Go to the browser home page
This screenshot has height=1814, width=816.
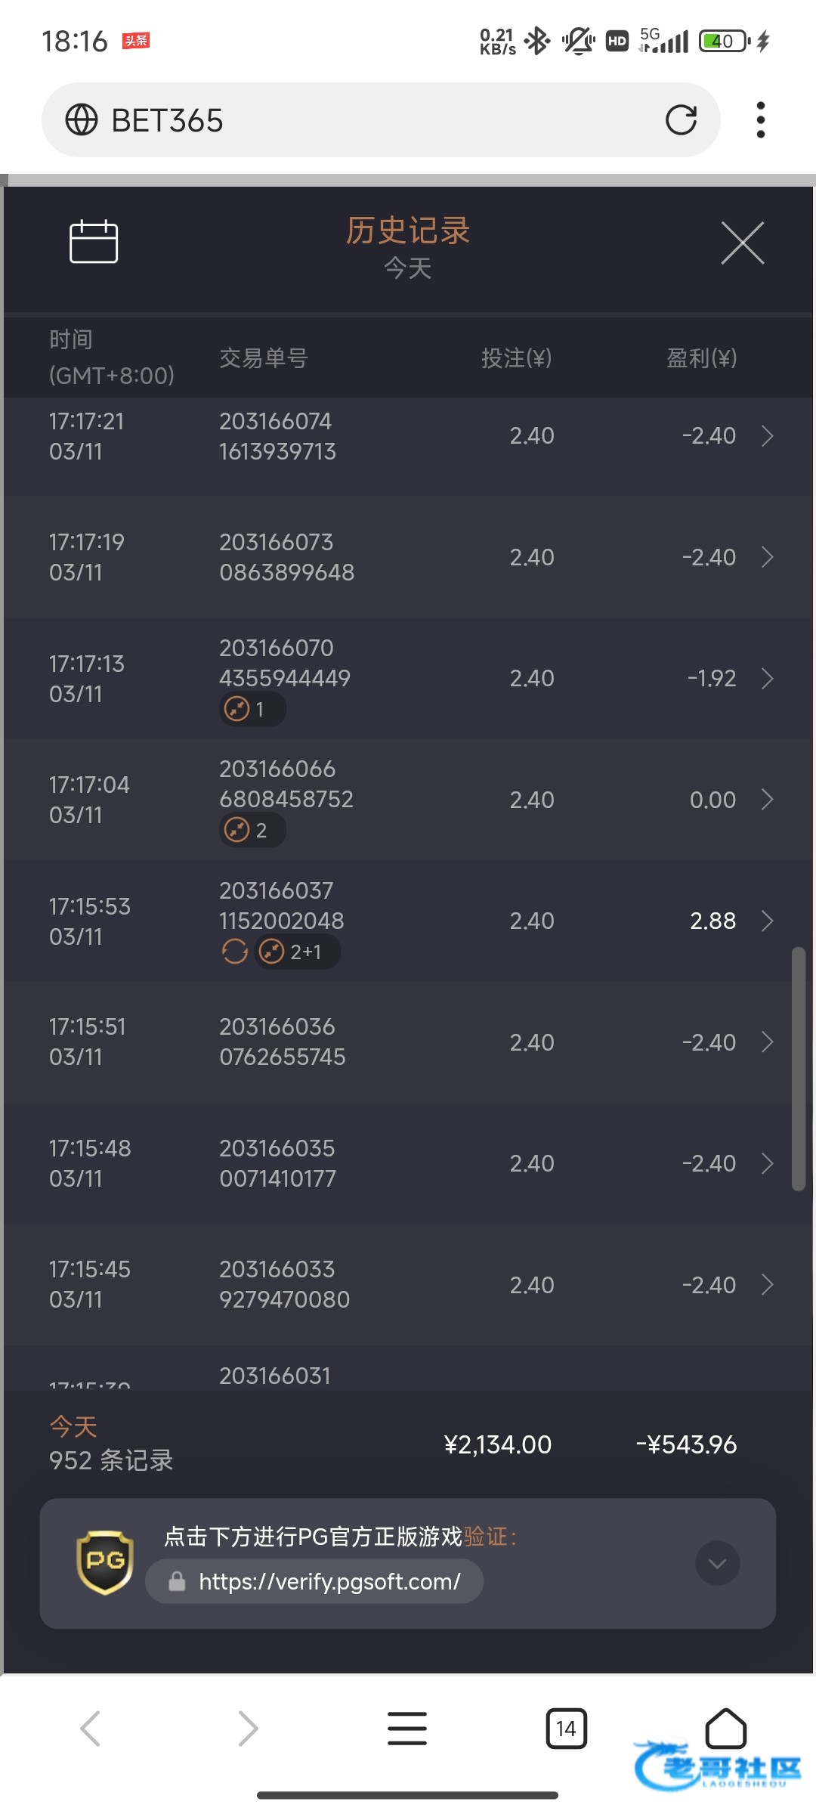tap(725, 1729)
